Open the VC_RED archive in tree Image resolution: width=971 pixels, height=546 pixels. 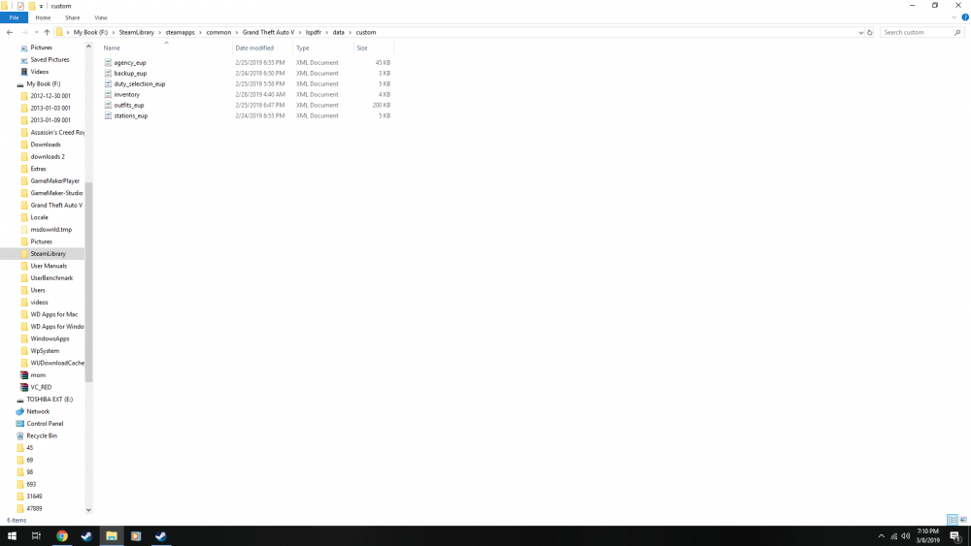[41, 387]
